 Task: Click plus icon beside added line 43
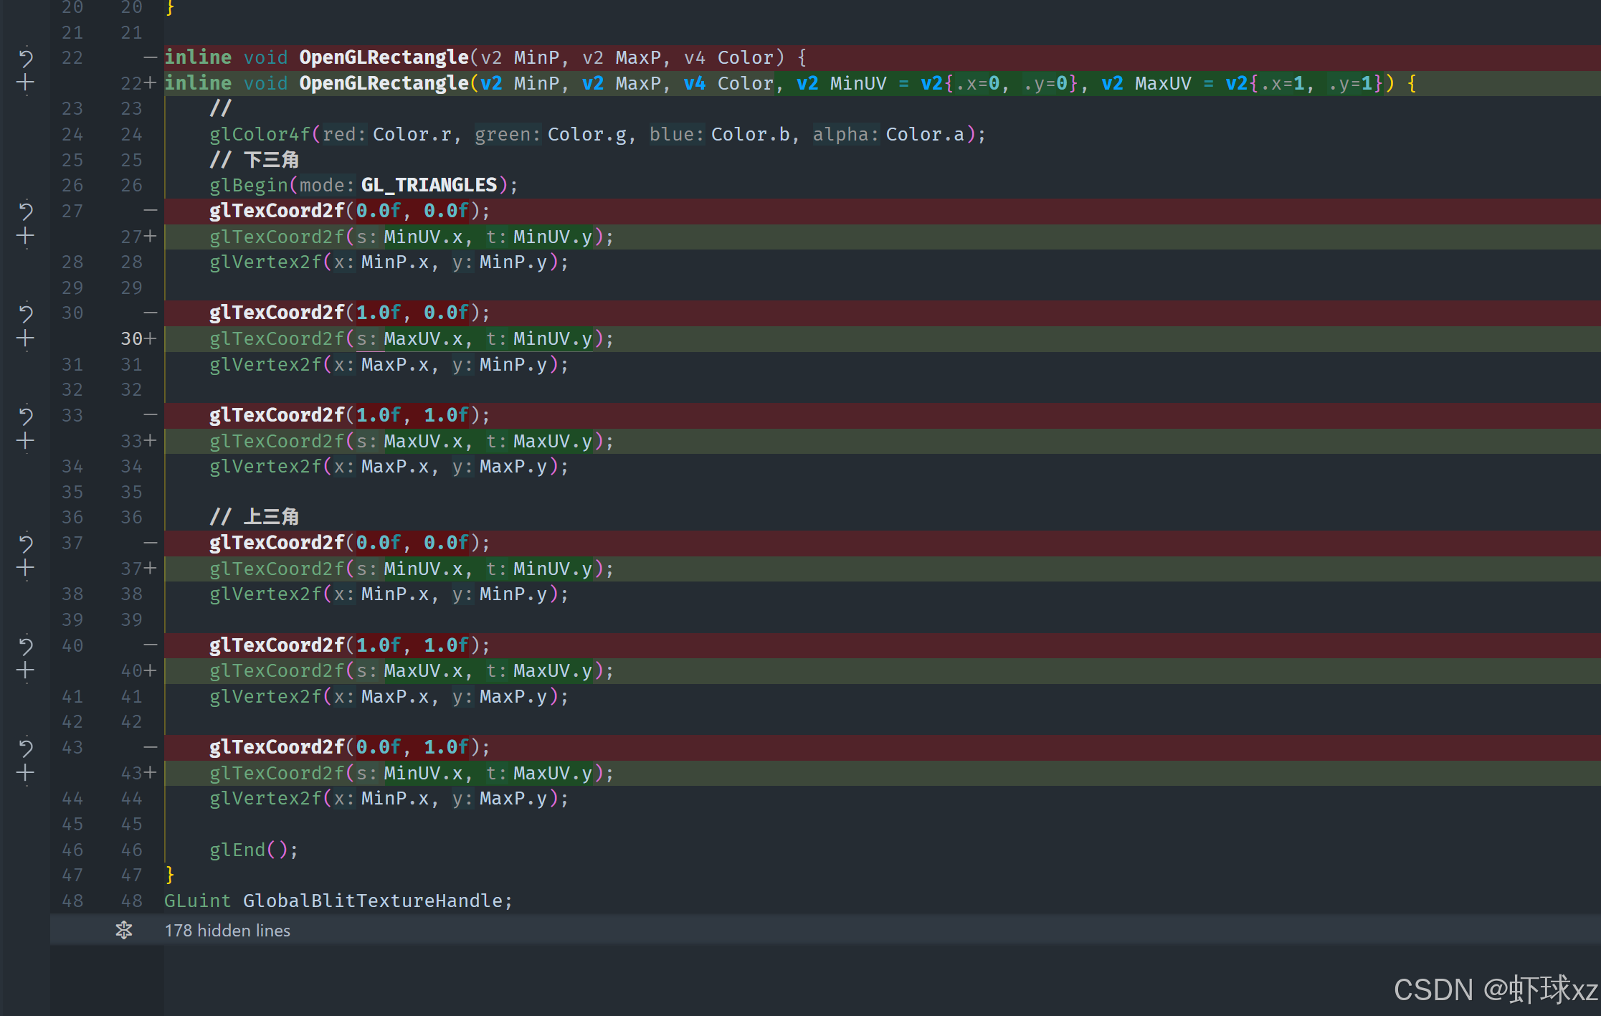[26, 773]
